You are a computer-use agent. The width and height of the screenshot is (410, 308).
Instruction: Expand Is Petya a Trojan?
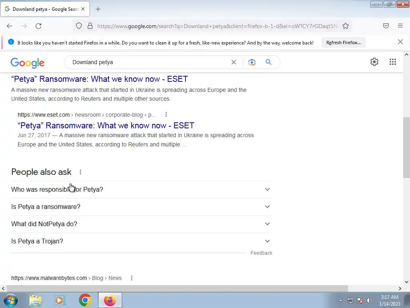tap(141, 241)
